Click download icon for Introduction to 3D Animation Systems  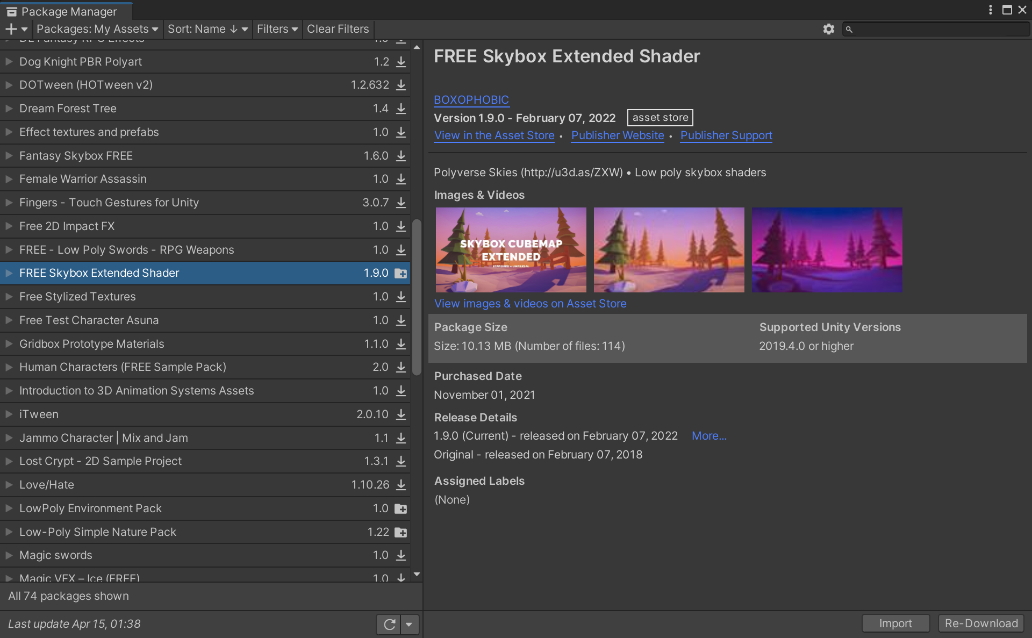coord(401,391)
